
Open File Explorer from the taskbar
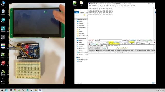36,90
